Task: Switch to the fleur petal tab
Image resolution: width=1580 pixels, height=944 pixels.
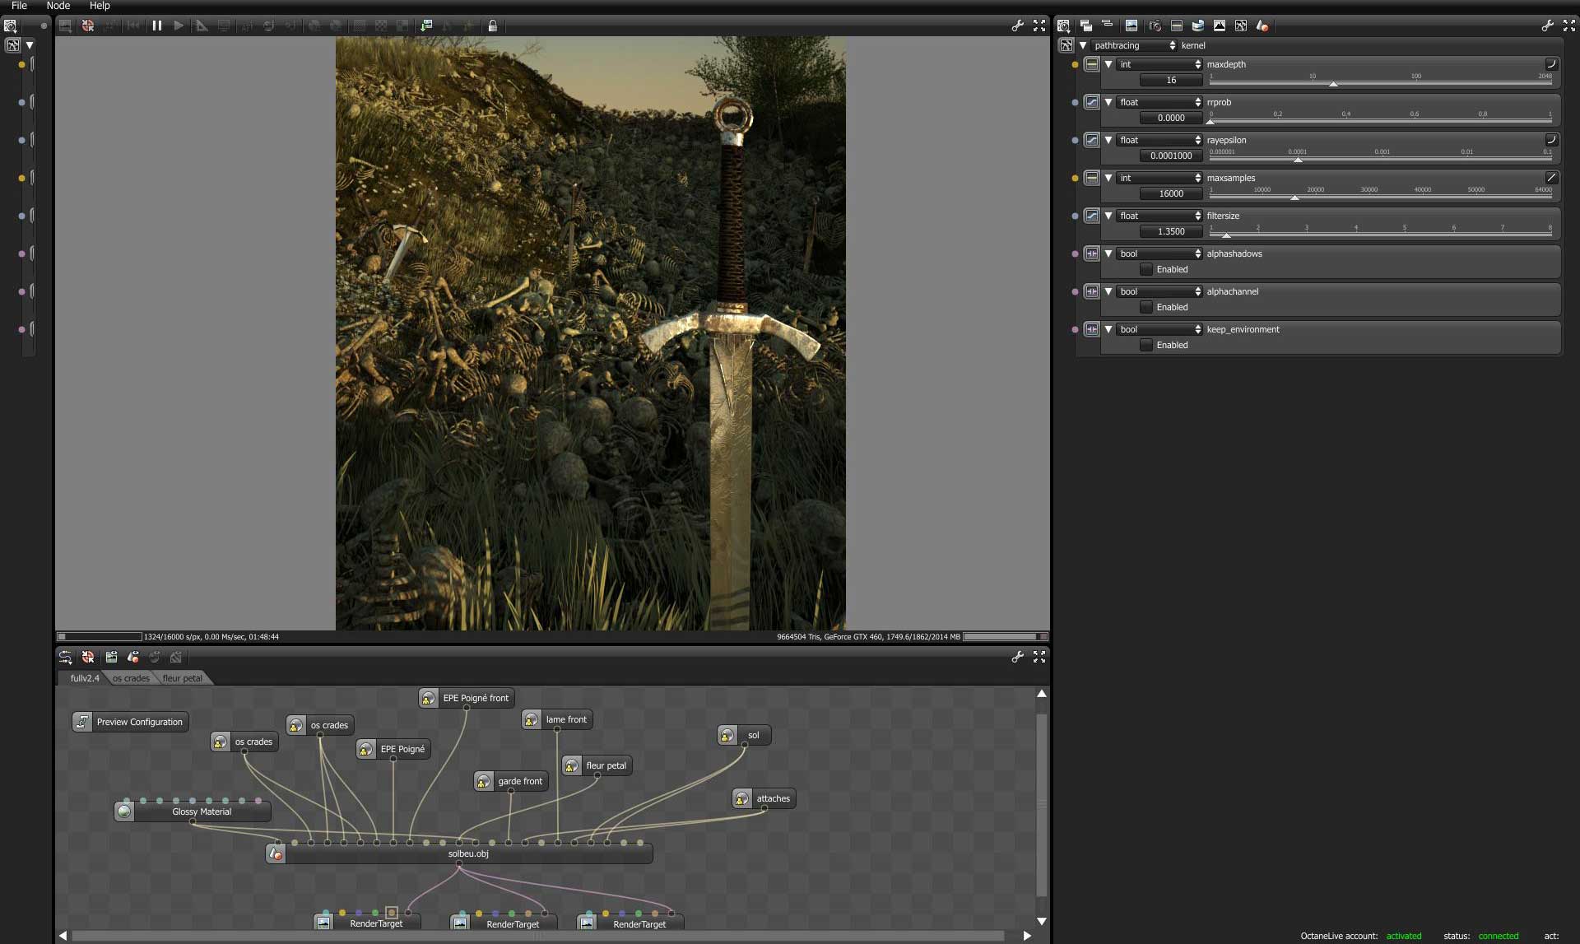Action: click(x=182, y=678)
